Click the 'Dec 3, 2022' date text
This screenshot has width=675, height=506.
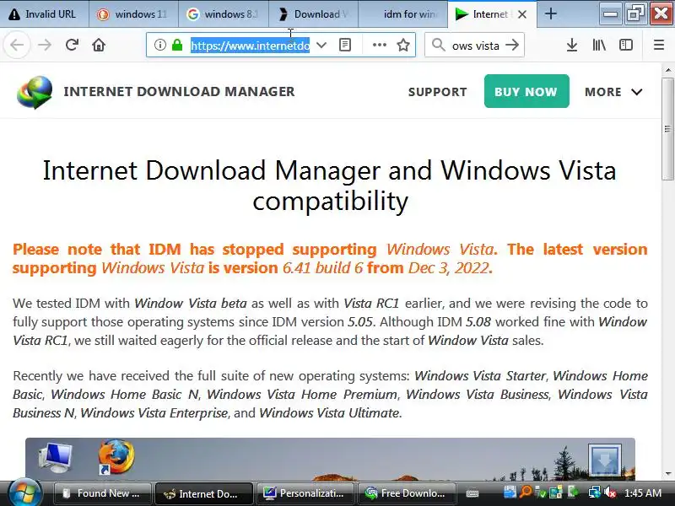449,267
